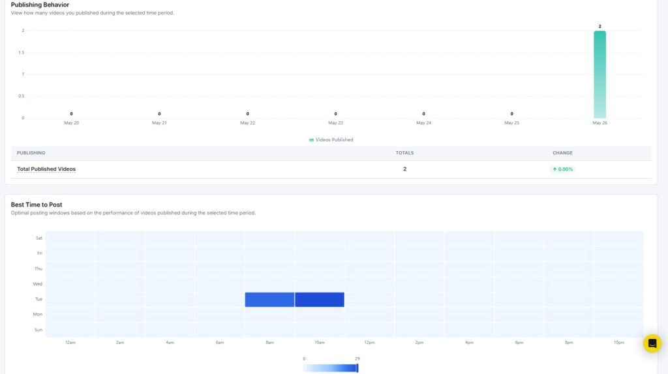Click the TOTALS column header
The image size is (668, 374).
point(404,152)
